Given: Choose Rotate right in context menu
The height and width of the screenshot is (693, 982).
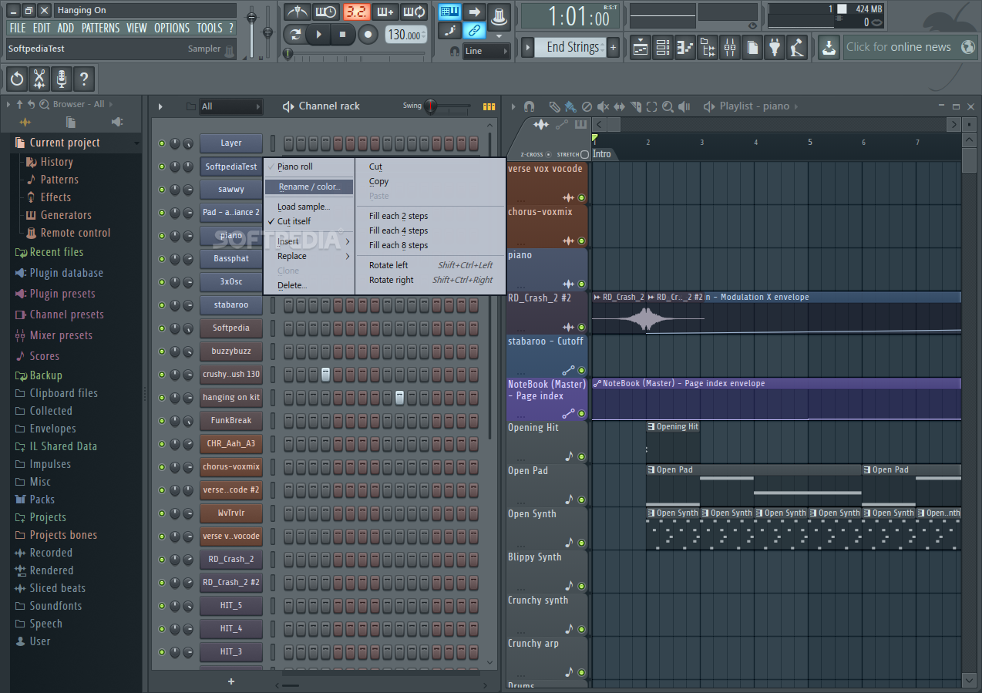Looking at the screenshot, I should pos(391,280).
